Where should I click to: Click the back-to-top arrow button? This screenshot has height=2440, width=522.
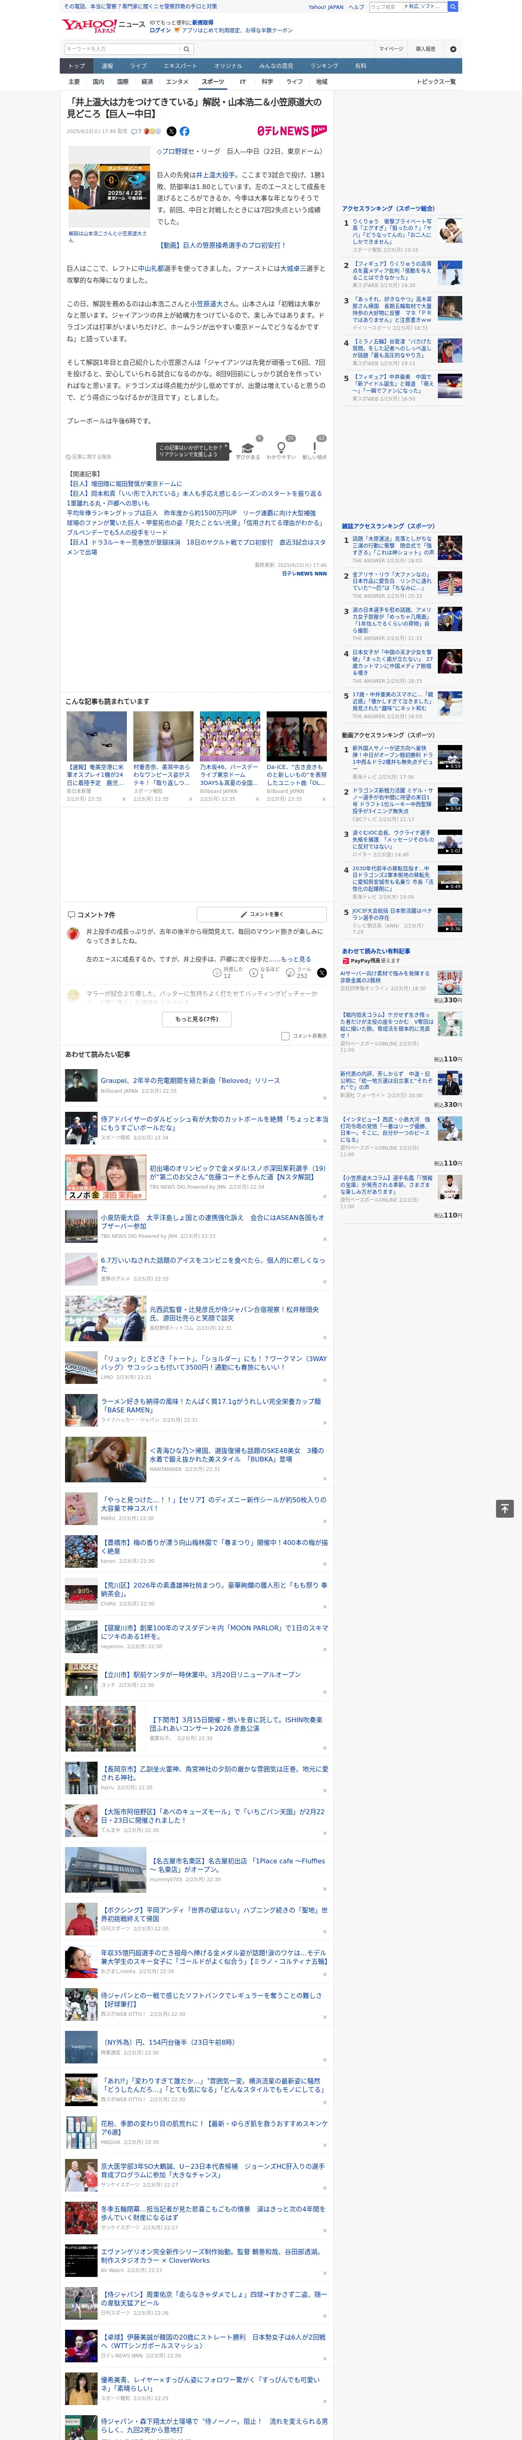[x=505, y=1509]
